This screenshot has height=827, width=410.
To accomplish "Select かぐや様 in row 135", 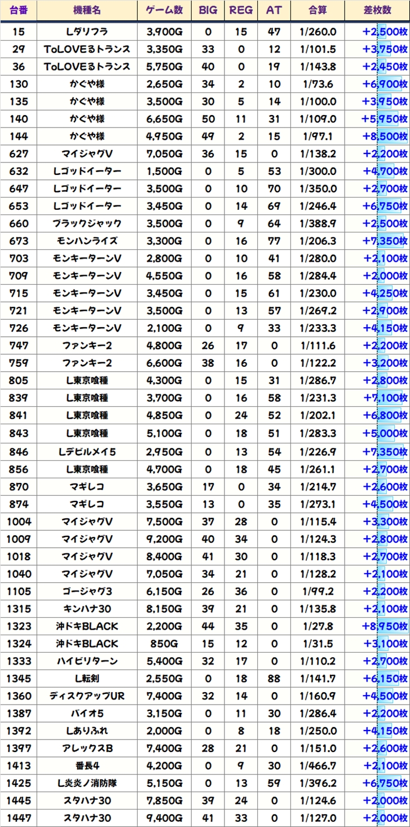I will point(87,102).
